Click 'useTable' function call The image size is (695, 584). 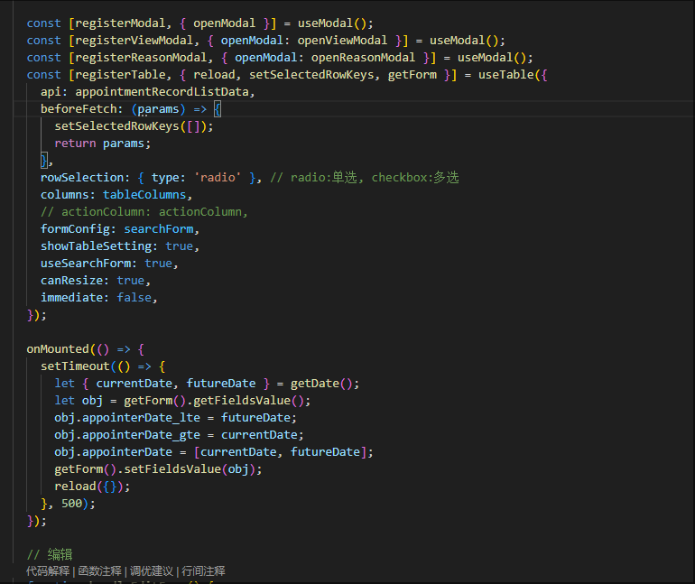pos(505,74)
